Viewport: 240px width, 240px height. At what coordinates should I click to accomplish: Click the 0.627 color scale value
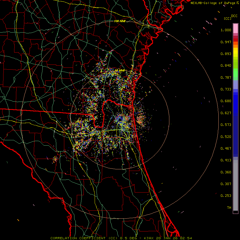click(x=226, y=113)
